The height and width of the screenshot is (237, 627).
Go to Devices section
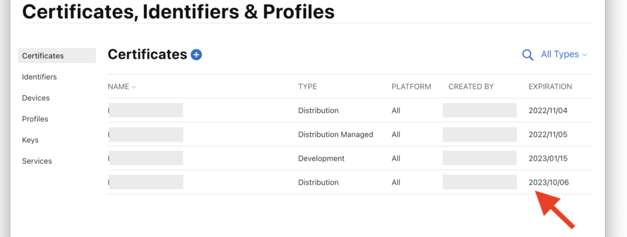36,98
